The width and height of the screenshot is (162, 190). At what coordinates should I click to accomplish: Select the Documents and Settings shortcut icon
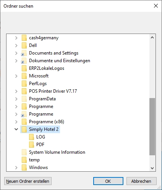[x=24, y=53]
